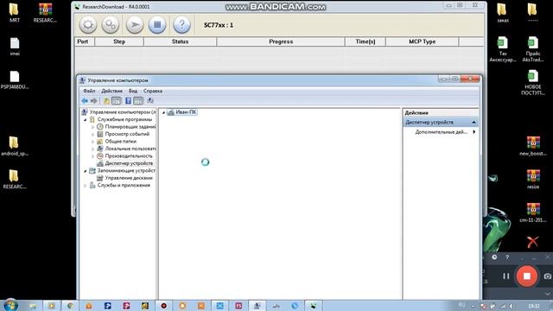This screenshot has height=311, width=553.
Task: Click volume icon in system tray
Action: click(512, 306)
